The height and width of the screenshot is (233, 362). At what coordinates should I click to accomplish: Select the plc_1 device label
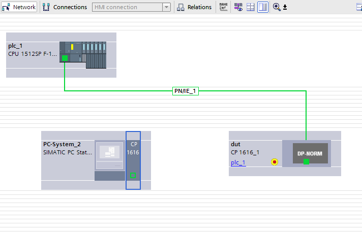point(15,46)
